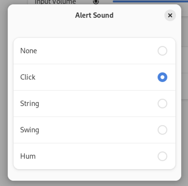The image size is (188, 186).
Task: Close the Alert Sound dialog
Action: click(x=170, y=16)
